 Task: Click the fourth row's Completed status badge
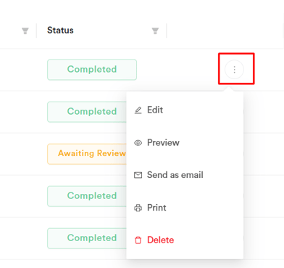tap(87, 196)
